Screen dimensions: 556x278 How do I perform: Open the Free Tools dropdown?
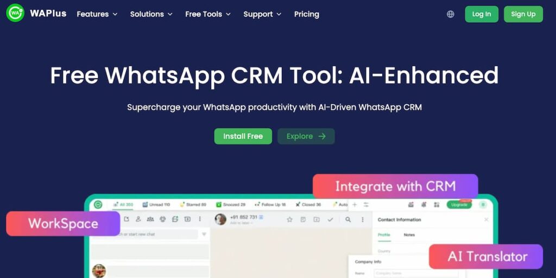click(x=208, y=14)
